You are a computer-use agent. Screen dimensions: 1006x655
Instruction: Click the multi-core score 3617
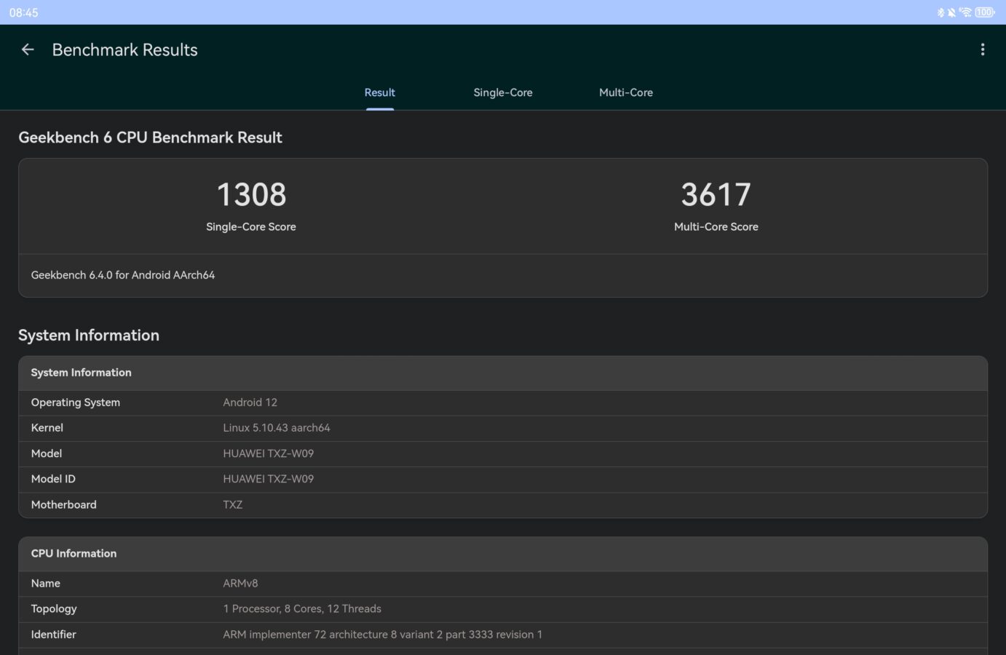tap(716, 194)
